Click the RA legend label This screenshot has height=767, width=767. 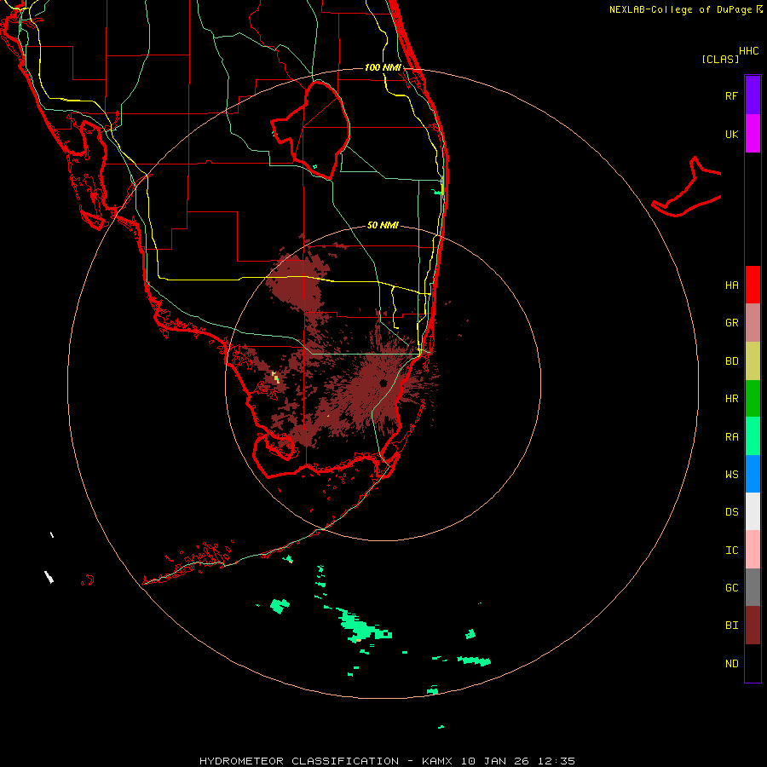[x=732, y=436]
